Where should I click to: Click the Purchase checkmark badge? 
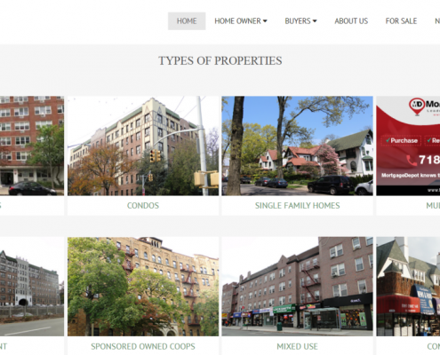click(x=401, y=140)
